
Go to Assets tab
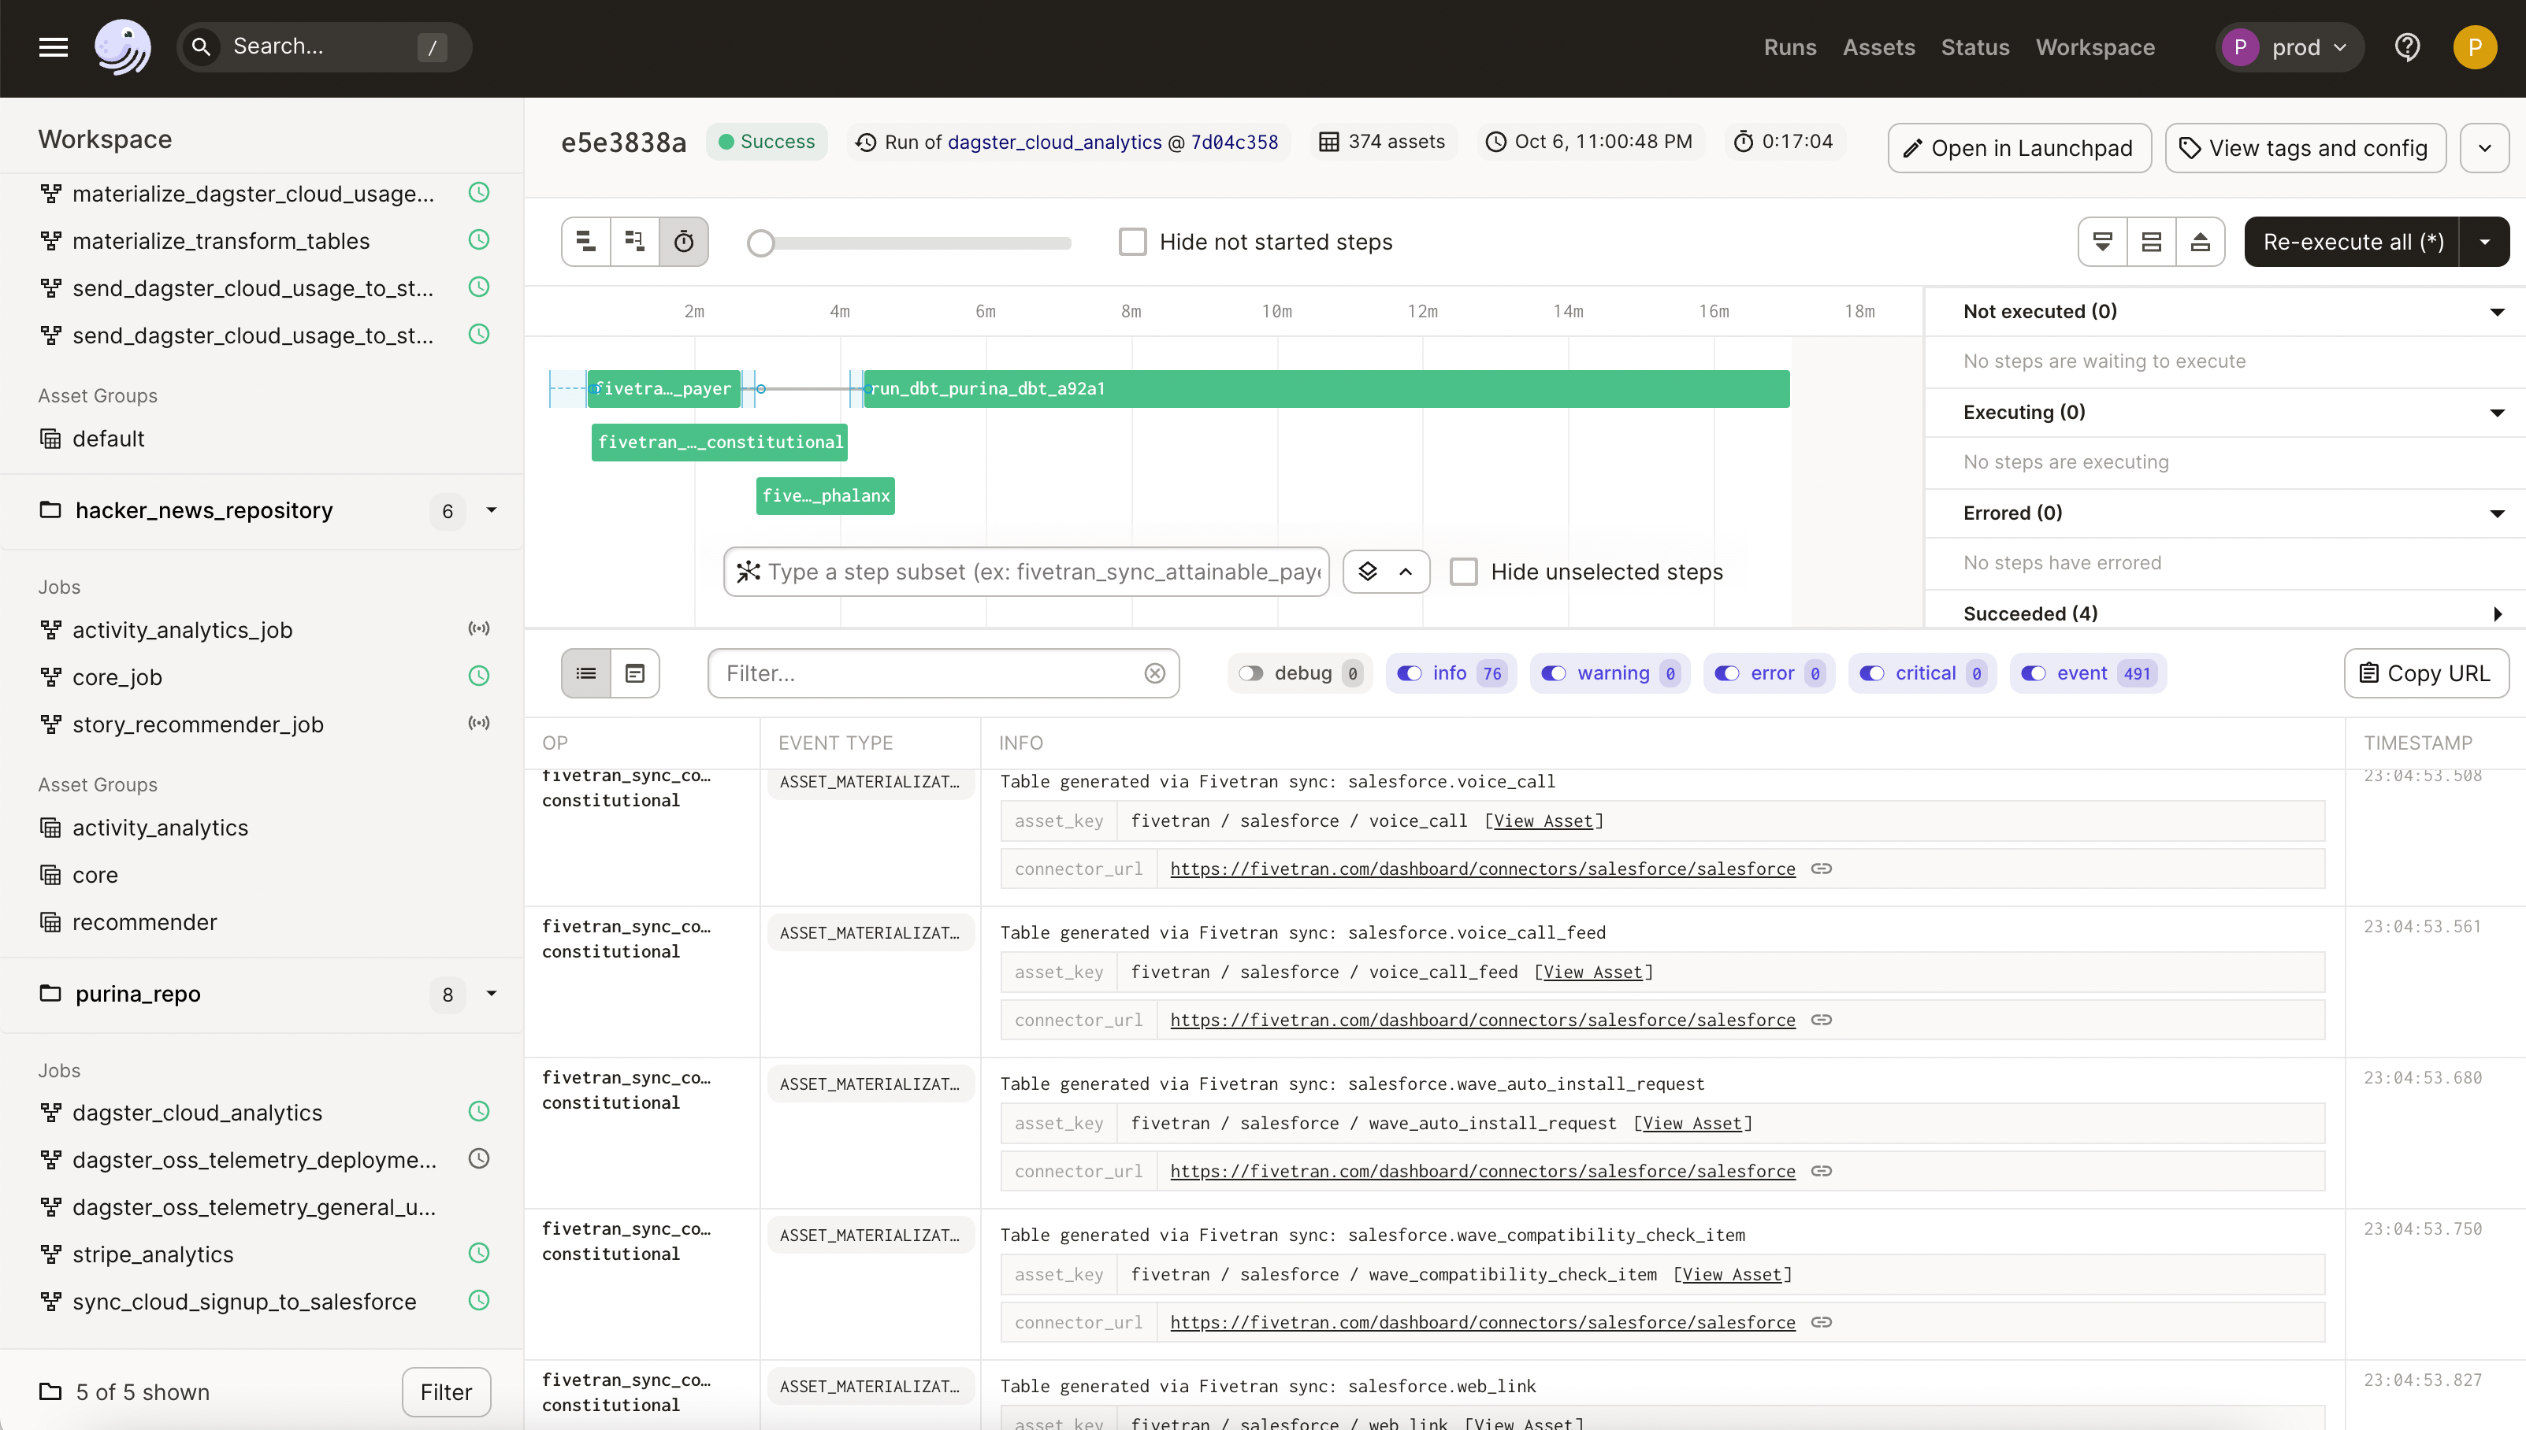1878,47
